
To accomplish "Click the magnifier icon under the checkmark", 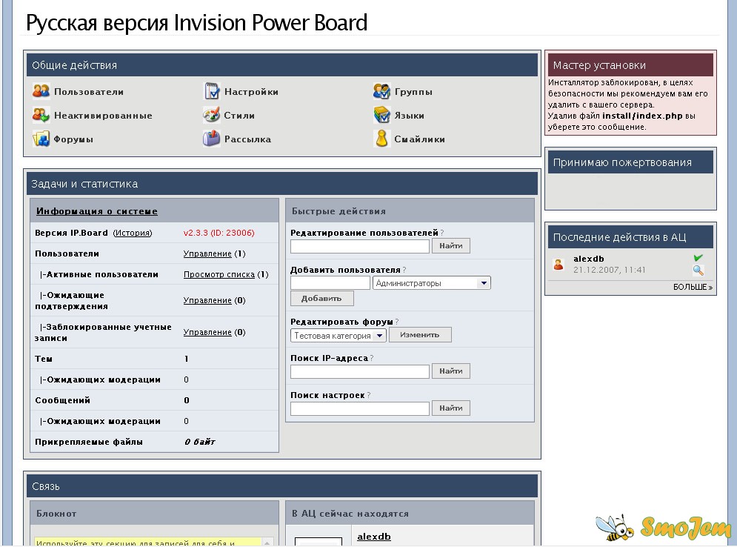I will point(698,270).
